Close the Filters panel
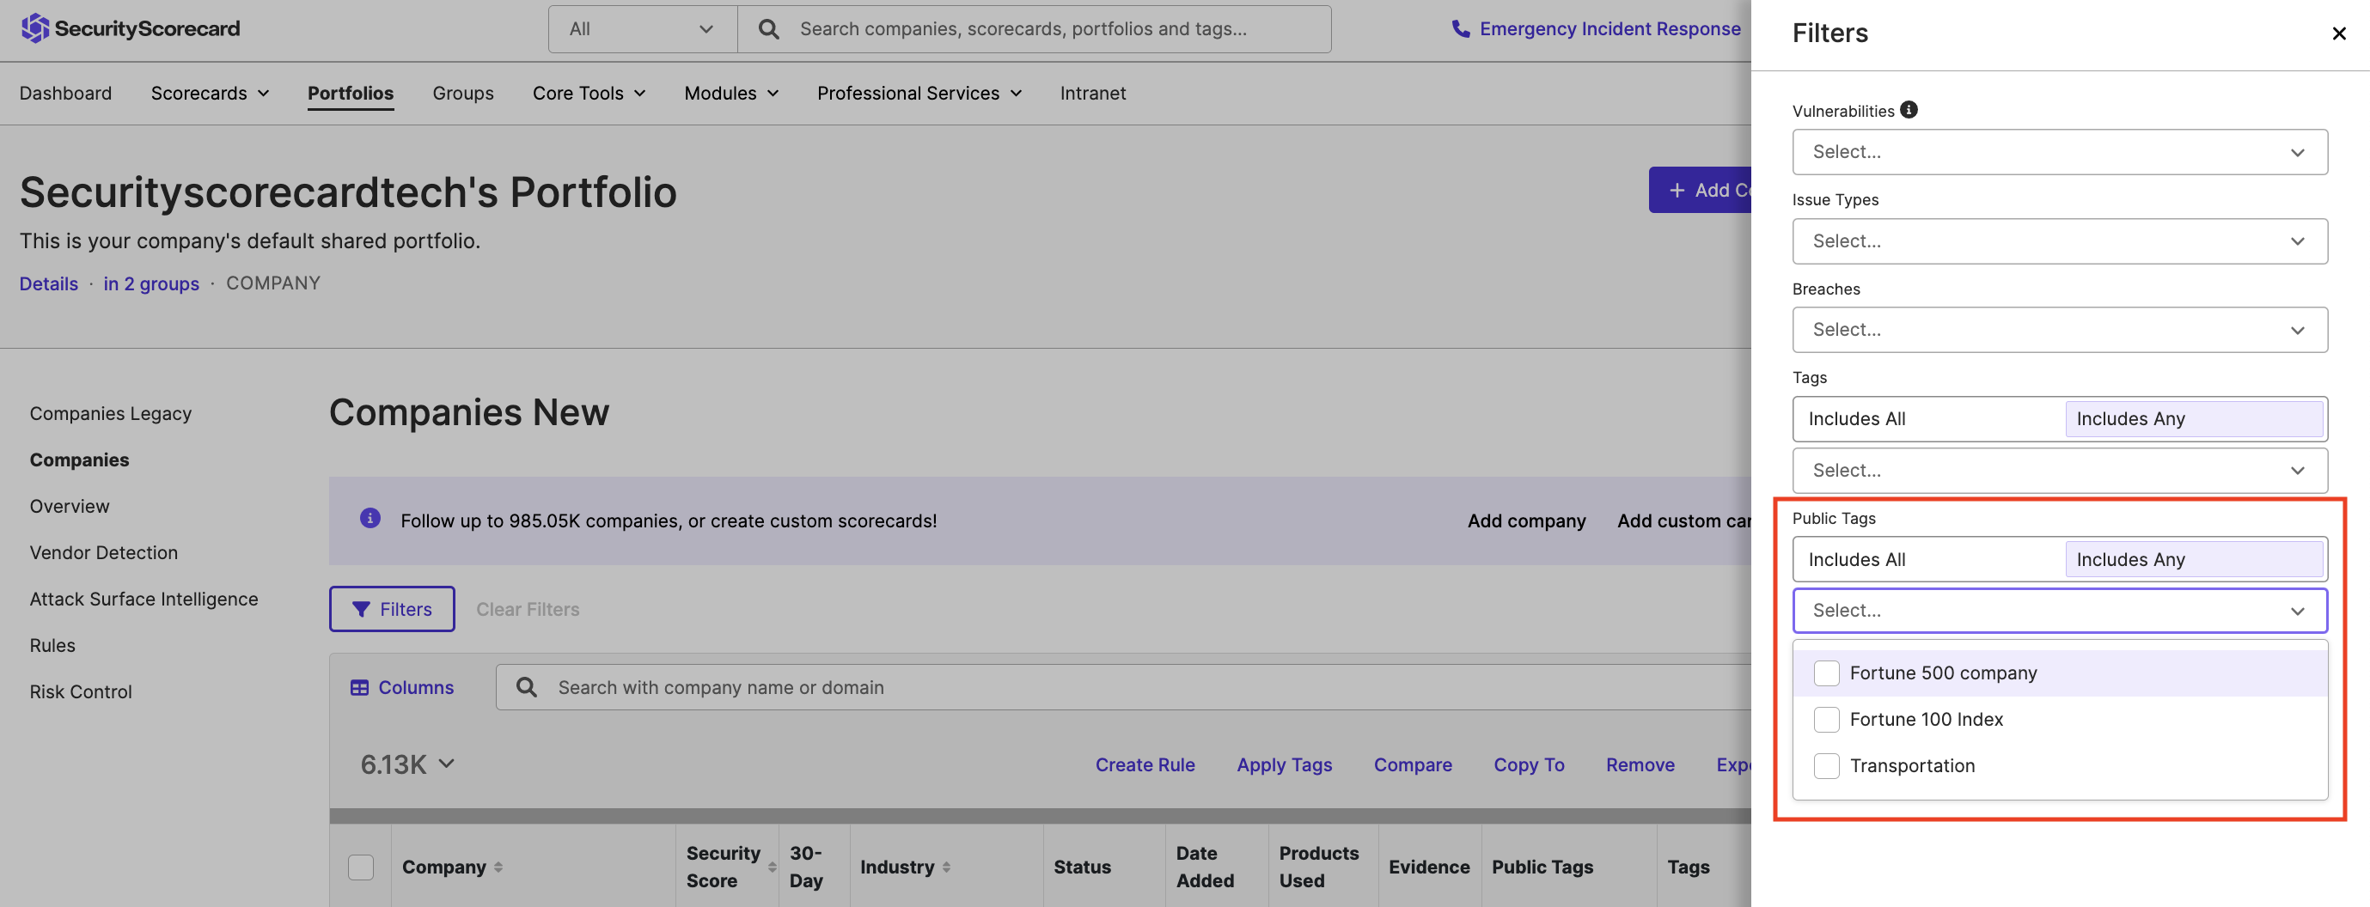2370x907 pixels. [2339, 33]
